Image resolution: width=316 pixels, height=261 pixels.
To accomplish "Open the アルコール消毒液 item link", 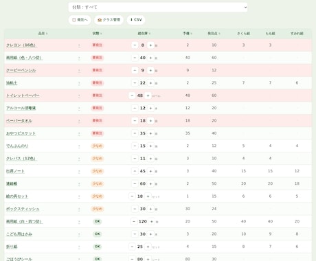I will [21, 108].
